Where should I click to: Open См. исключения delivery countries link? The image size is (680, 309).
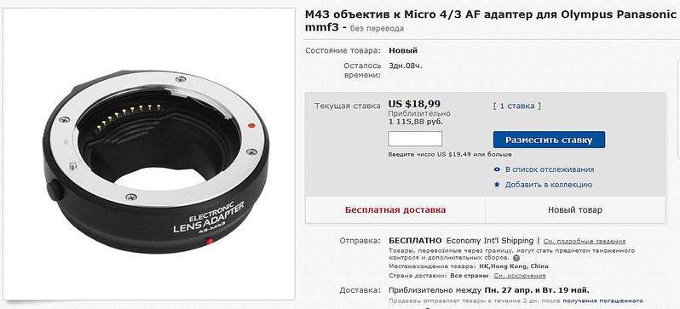[x=520, y=276]
